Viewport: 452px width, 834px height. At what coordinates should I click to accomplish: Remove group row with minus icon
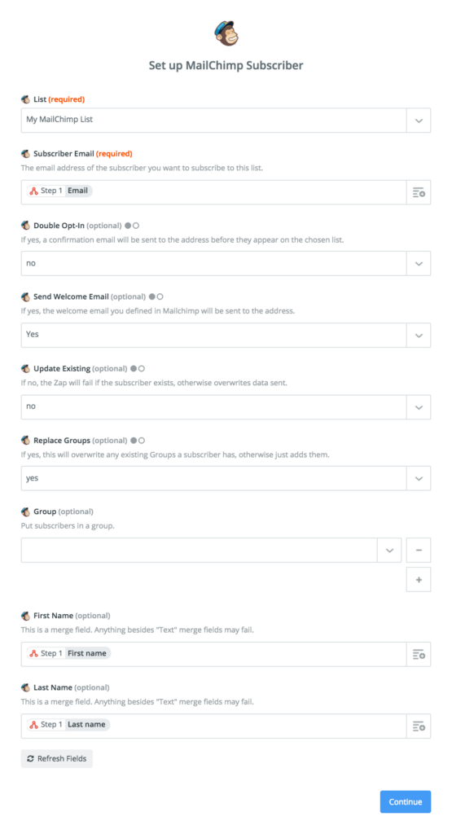[x=419, y=550]
